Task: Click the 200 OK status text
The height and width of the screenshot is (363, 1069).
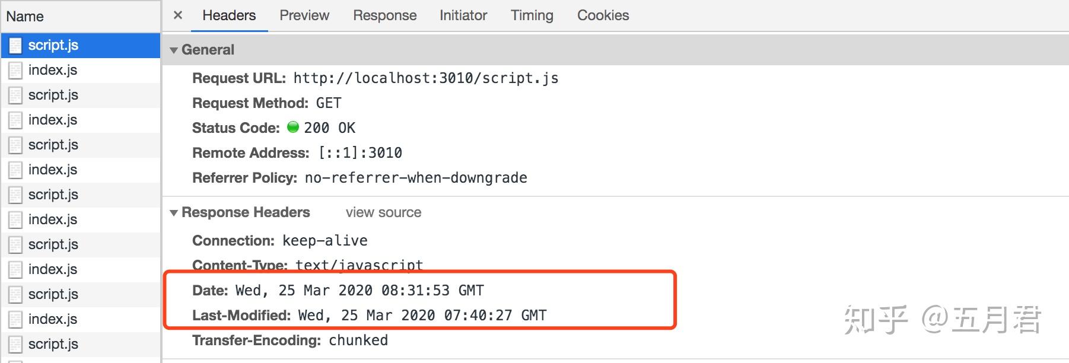Action: pos(330,128)
